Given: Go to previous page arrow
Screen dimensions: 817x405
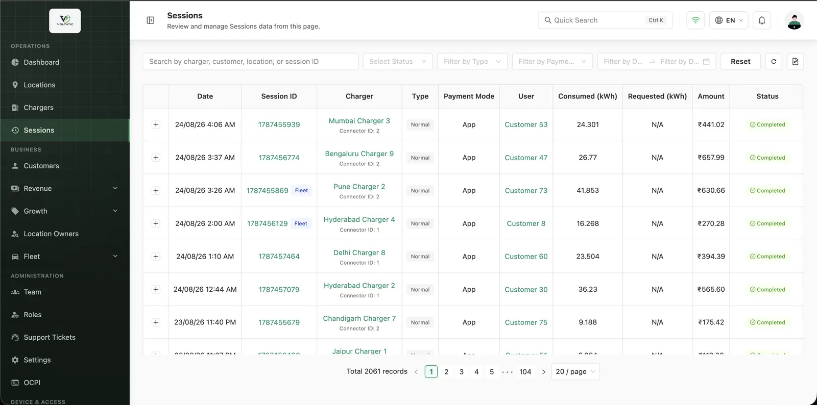Looking at the screenshot, I should point(416,372).
